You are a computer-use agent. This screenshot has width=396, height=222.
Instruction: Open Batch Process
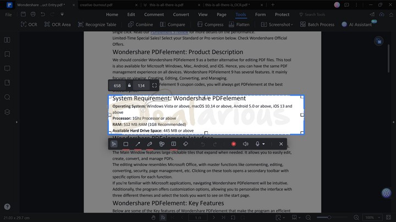317,25
